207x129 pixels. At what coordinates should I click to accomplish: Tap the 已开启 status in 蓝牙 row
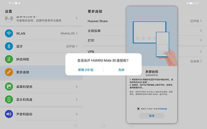[x=70, y=46]
